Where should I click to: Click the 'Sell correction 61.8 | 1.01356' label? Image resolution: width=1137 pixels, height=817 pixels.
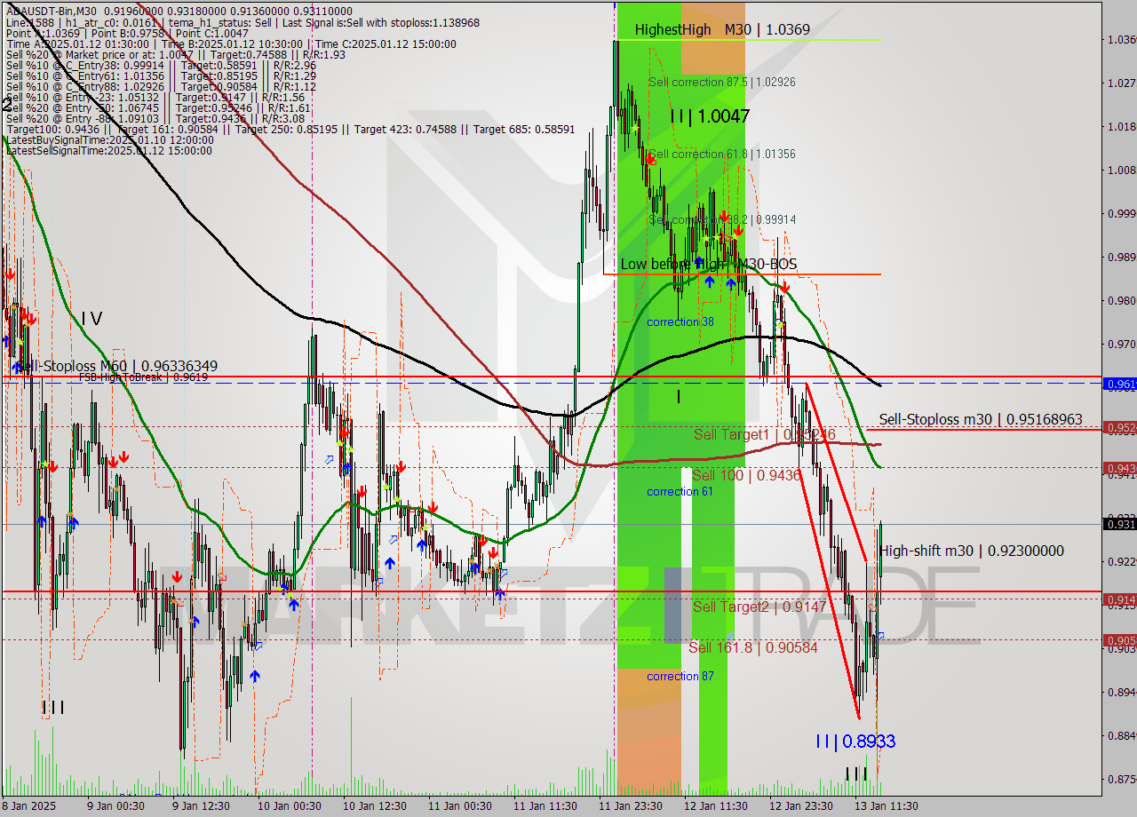721,154
